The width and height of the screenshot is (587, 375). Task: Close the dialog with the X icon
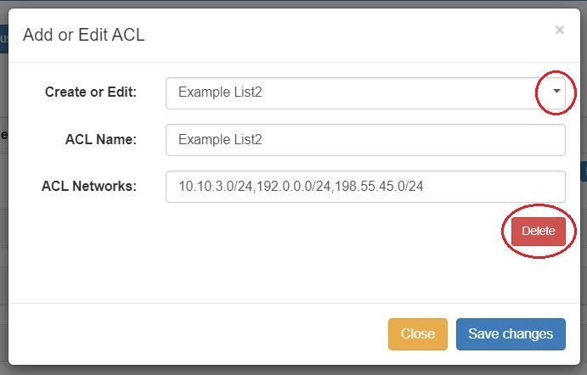coord(559,30)
